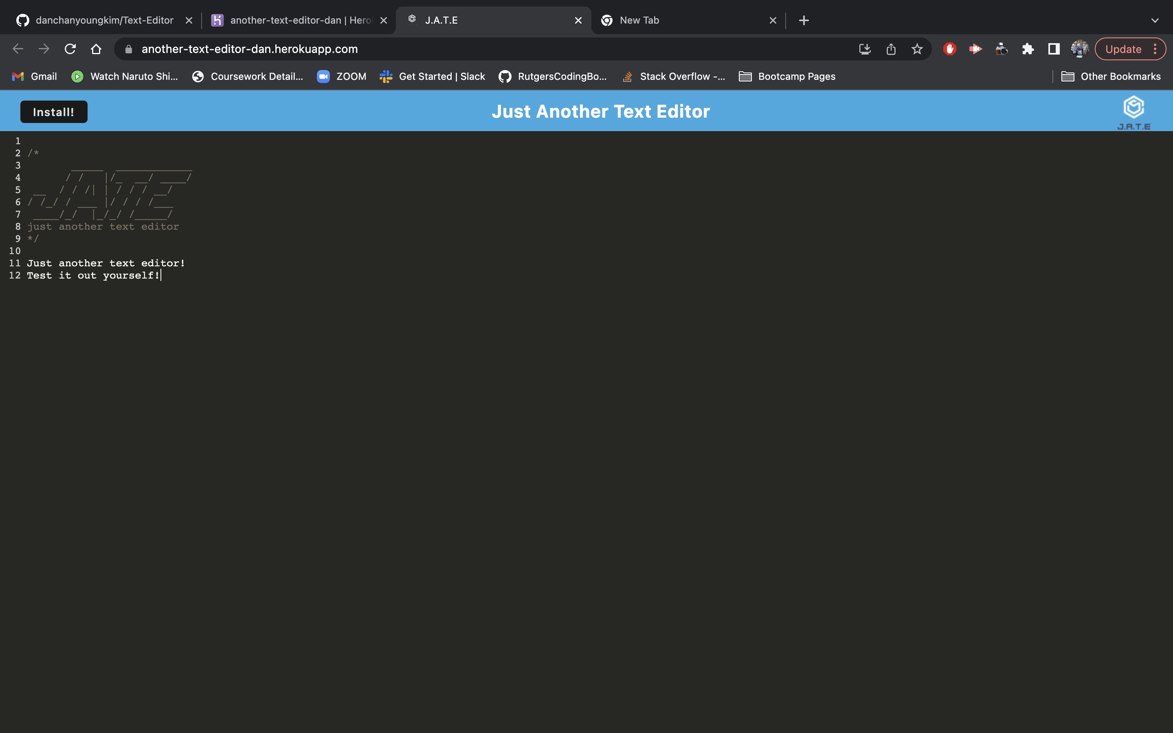Open the Get Started Slack bookmark
This screenshot has width=1173, height=733.
[x=432, y=76]
